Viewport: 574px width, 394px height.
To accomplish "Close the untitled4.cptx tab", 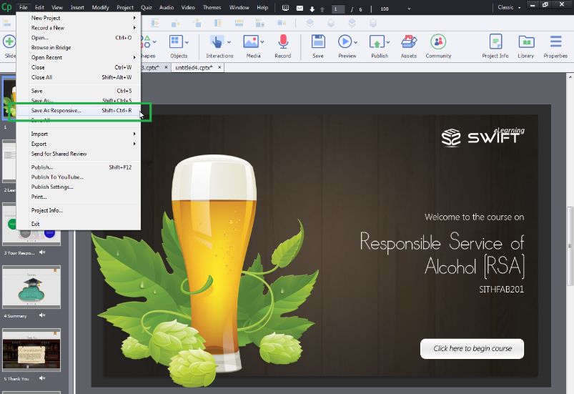I will point(219,67).
